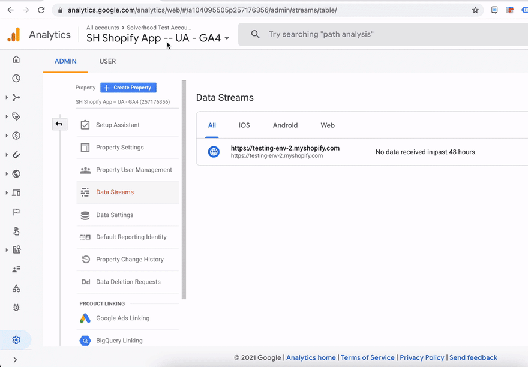Viewport: 528px width, 367px height.
Task: Open Property Settings
Action: pyautogui.click(x=128, y=148)
